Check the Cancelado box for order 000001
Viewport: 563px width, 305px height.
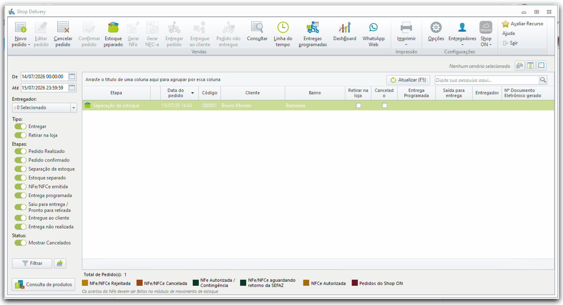(384, 105)
